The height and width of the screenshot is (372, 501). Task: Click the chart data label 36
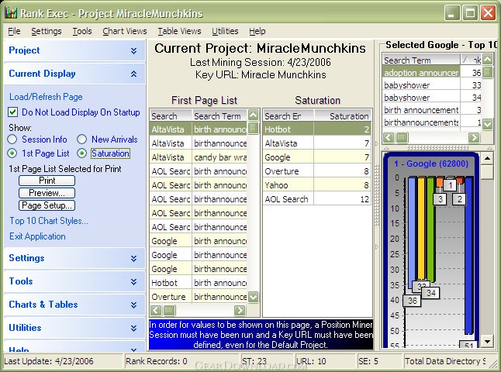412,301
